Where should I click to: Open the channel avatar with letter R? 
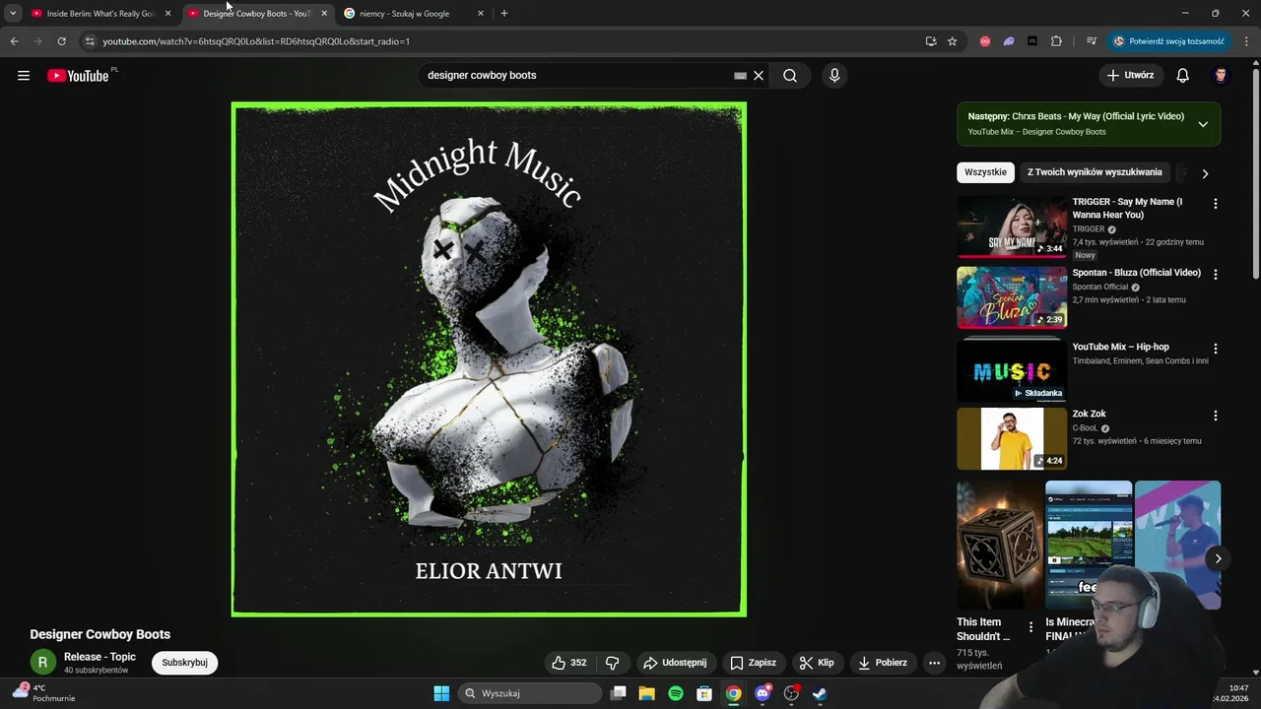pyautogui.click(x=42, y=663)
